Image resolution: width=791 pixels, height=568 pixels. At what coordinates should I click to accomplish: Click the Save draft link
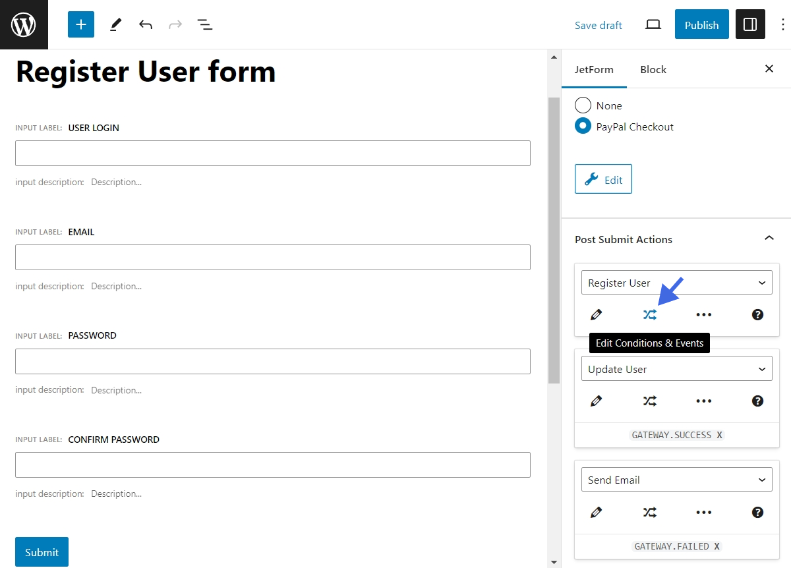[598, 25]
